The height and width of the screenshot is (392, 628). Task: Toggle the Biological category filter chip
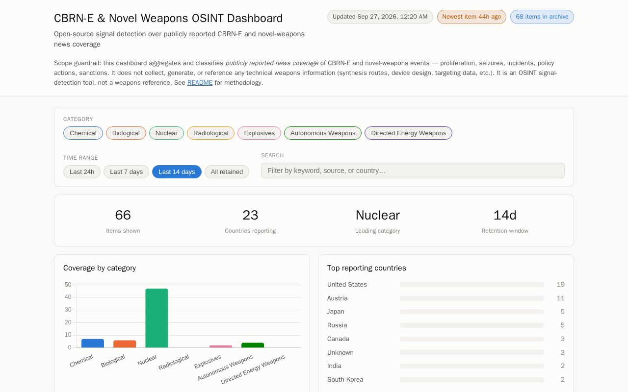(x=126, y=133)
